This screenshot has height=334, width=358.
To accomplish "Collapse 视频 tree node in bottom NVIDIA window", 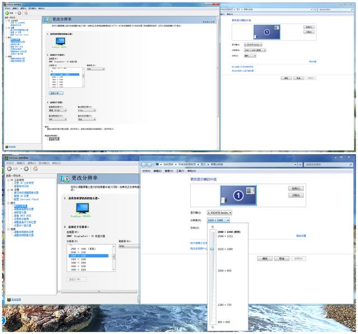I will pos(8,229).
